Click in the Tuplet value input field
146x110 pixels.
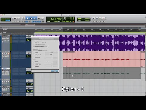click(47, 53)
